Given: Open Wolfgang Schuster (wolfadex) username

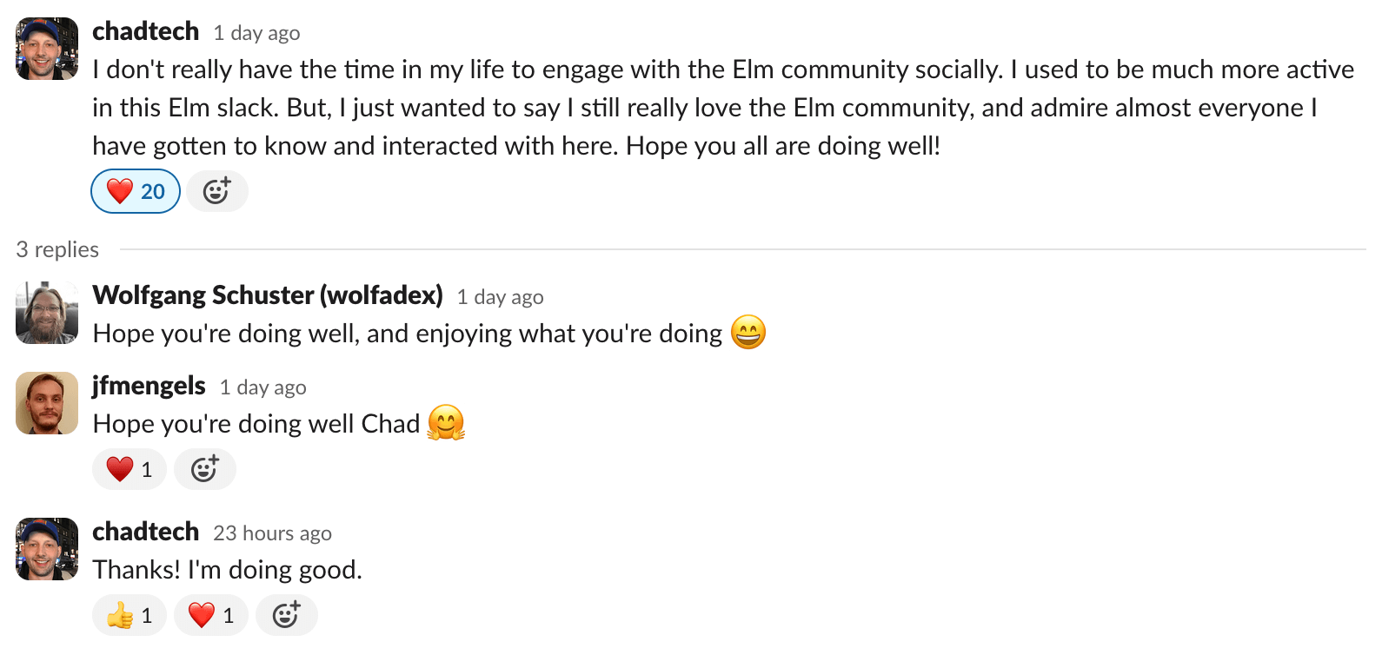Looking at the screenshot, I should 268,295.
